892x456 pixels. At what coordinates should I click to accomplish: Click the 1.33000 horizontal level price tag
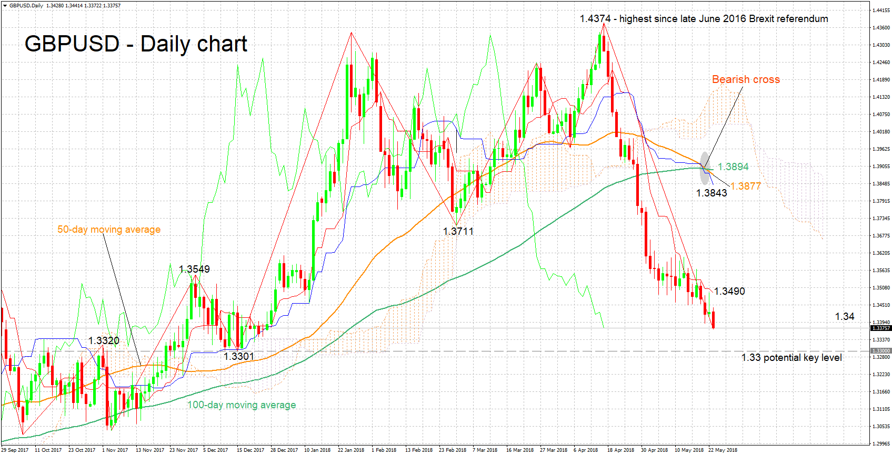pyautogui.click(x=880, y=351)
